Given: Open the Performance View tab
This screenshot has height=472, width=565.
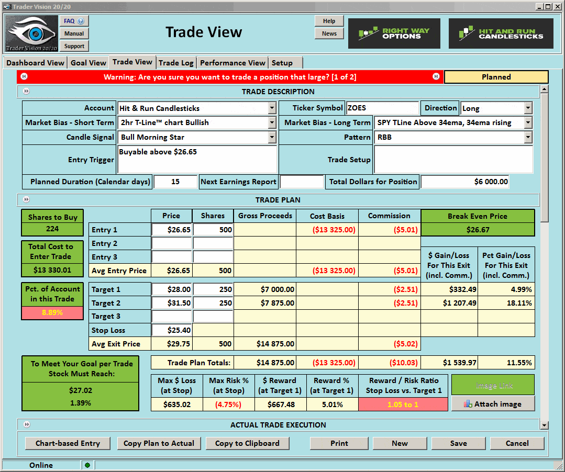Looking at the screenshot, I should click(x=233, y=63).
